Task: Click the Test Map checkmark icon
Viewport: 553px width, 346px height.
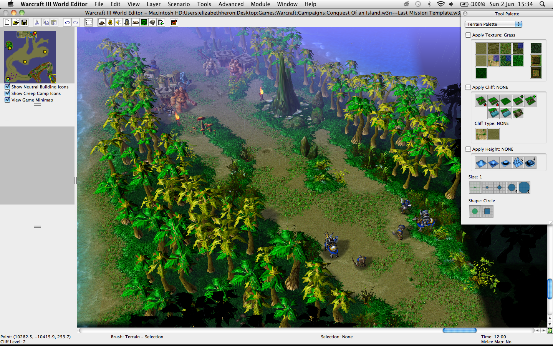Action: (174, 22)
